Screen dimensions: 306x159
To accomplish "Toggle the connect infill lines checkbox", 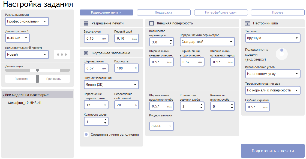I will (86, 134).
